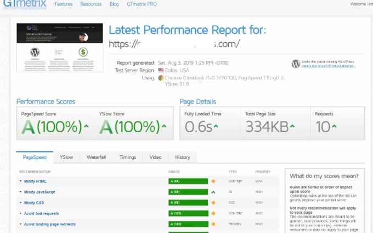Click Minify CSS orange diamond icon
This screenshot has height=233, width=373.
(x=213, y=202)
